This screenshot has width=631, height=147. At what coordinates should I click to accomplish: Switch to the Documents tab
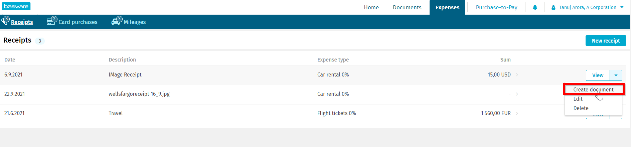407,7
